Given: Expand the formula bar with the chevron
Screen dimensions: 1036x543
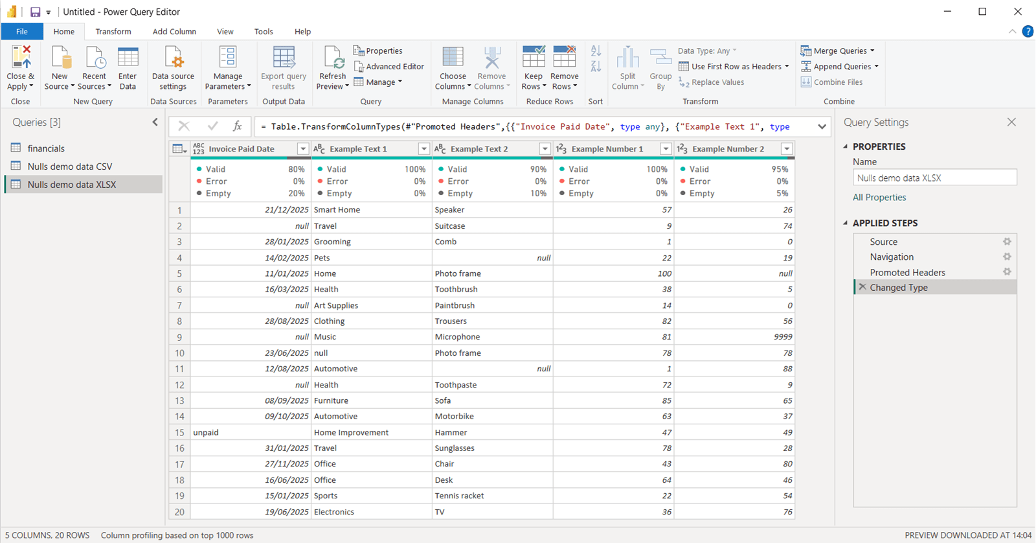Looking at the screenshot, I should (822, 126).
